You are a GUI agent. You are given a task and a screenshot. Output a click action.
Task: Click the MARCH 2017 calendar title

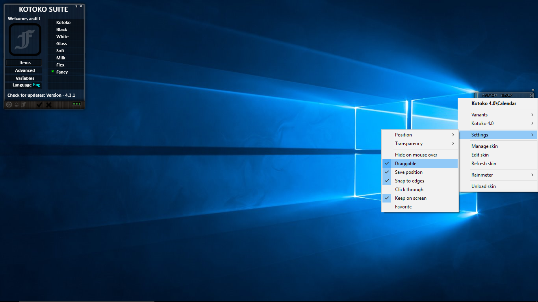[497, 96]
